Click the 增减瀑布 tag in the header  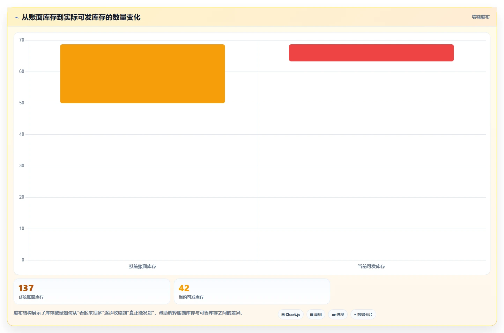(x=480, y=17)
